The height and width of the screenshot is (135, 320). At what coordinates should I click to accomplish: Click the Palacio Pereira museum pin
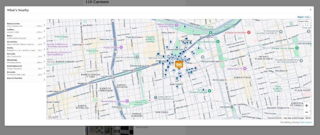121,47
